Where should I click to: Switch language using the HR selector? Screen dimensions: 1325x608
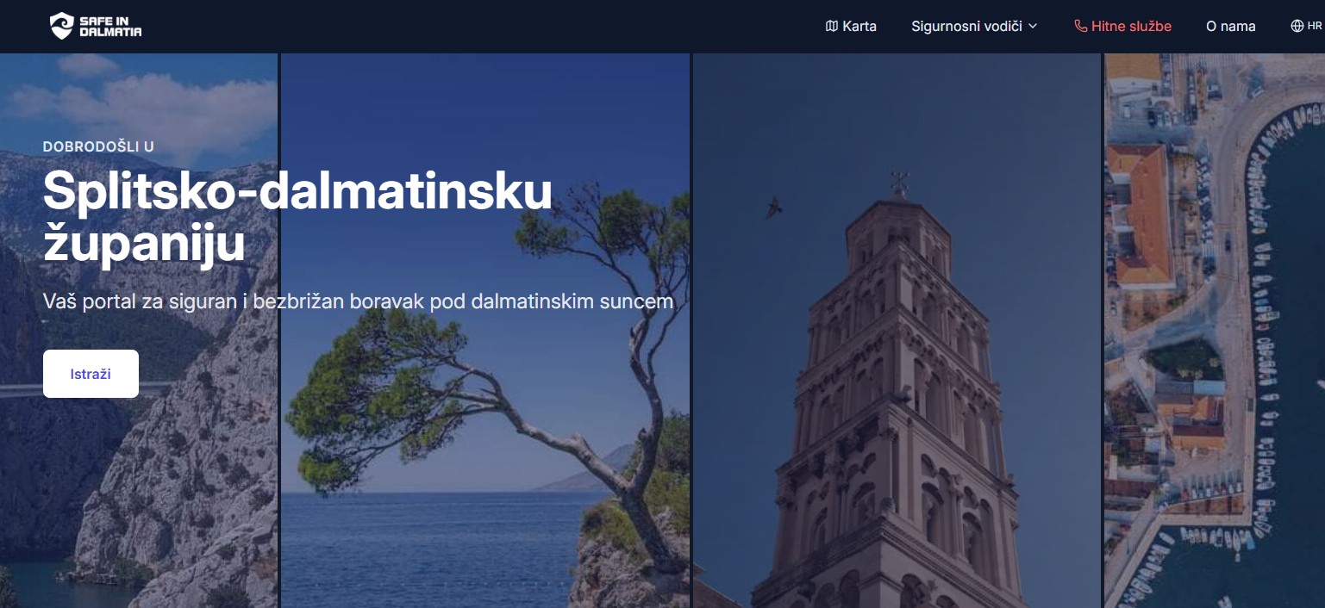1306,26
